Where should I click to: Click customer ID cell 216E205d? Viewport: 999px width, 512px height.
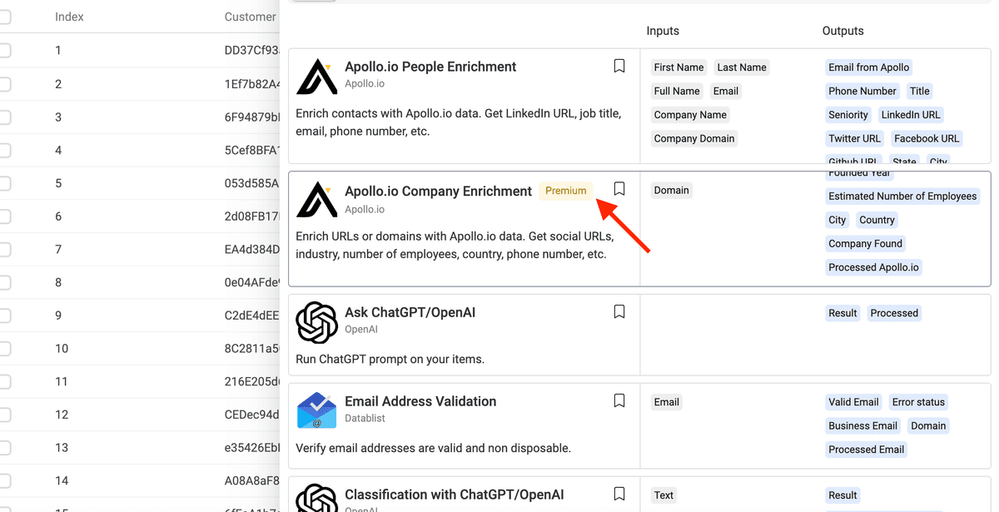(x=252, y=382)
